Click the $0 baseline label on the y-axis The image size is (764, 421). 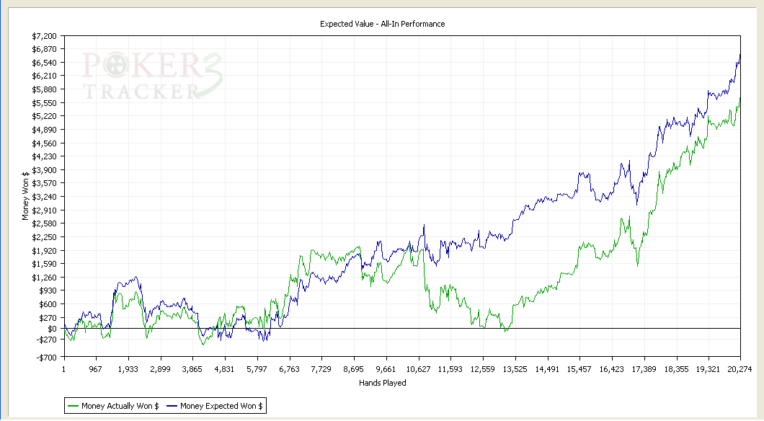point(51,329)
